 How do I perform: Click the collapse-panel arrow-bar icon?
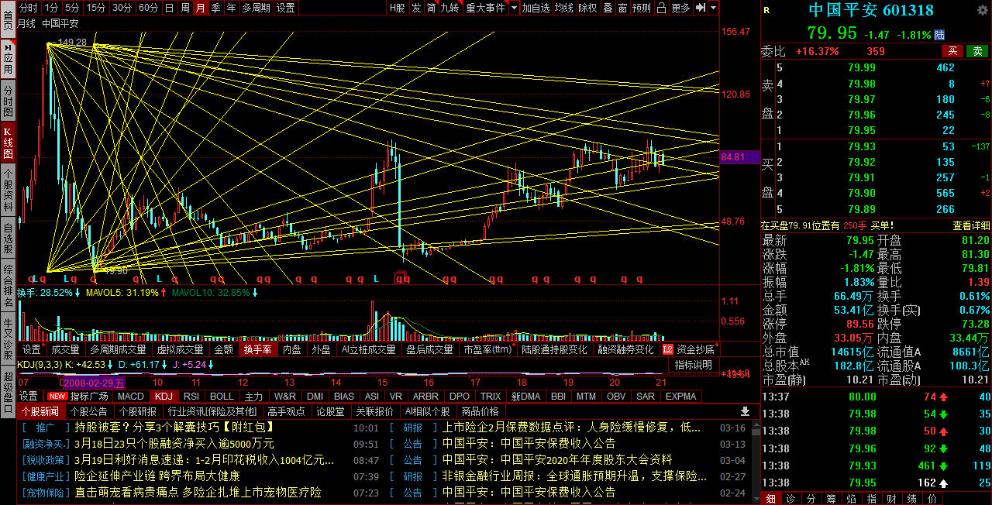click(700, 8)
